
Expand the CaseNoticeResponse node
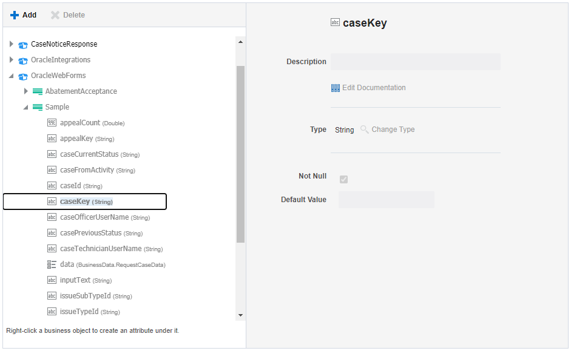pos(12,44)
